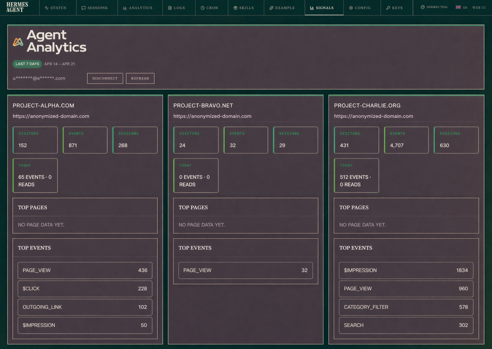Click the Sessions 268 stat card

pos(135,140)
